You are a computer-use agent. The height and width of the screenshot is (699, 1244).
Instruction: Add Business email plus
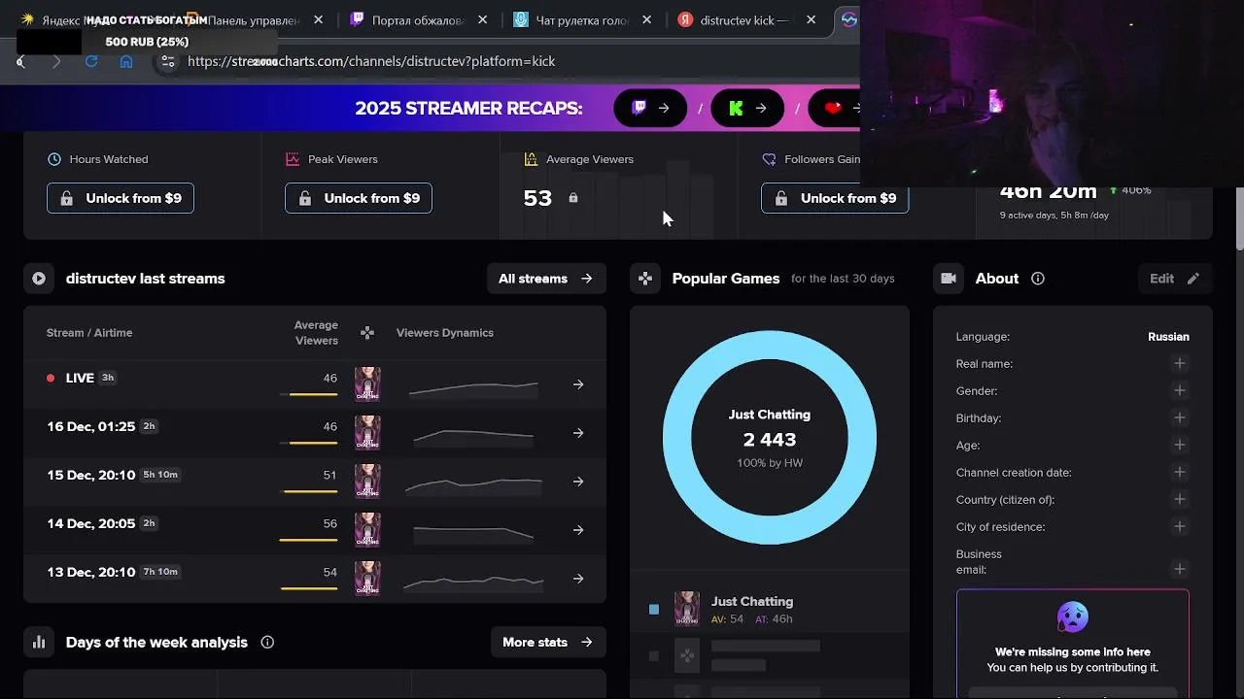tap(1180, 570)
